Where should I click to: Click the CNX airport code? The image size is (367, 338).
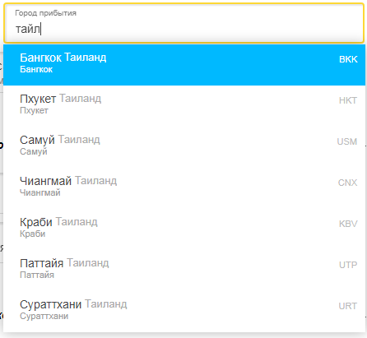[347, 183]
